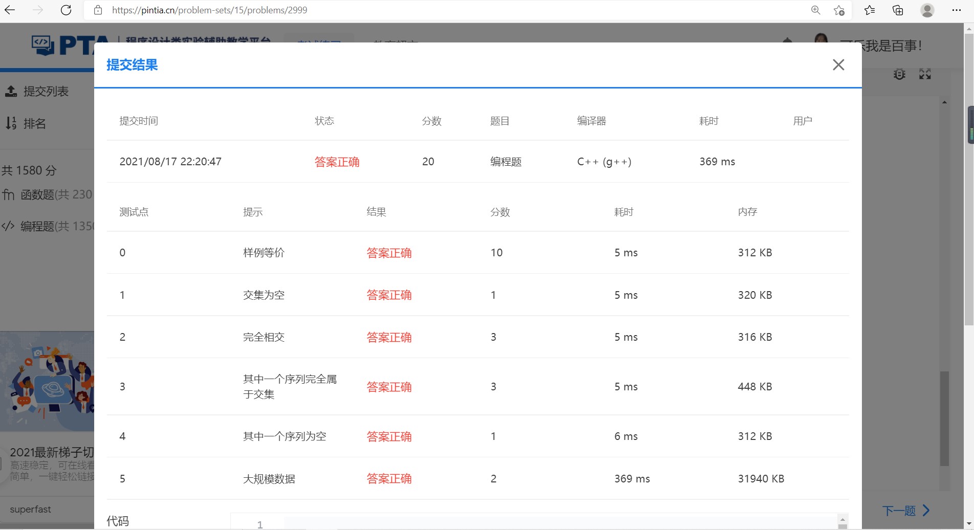This screenshot has width=974, height=530.
Task: Click the 编译器 column header
Action: 592,121
